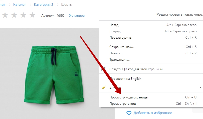Click 'Добавить в избранное' link
203x119 pixels.
153,113
